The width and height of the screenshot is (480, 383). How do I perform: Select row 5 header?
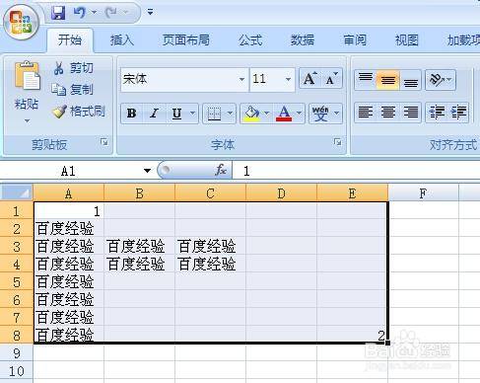[x=17, y=282]
